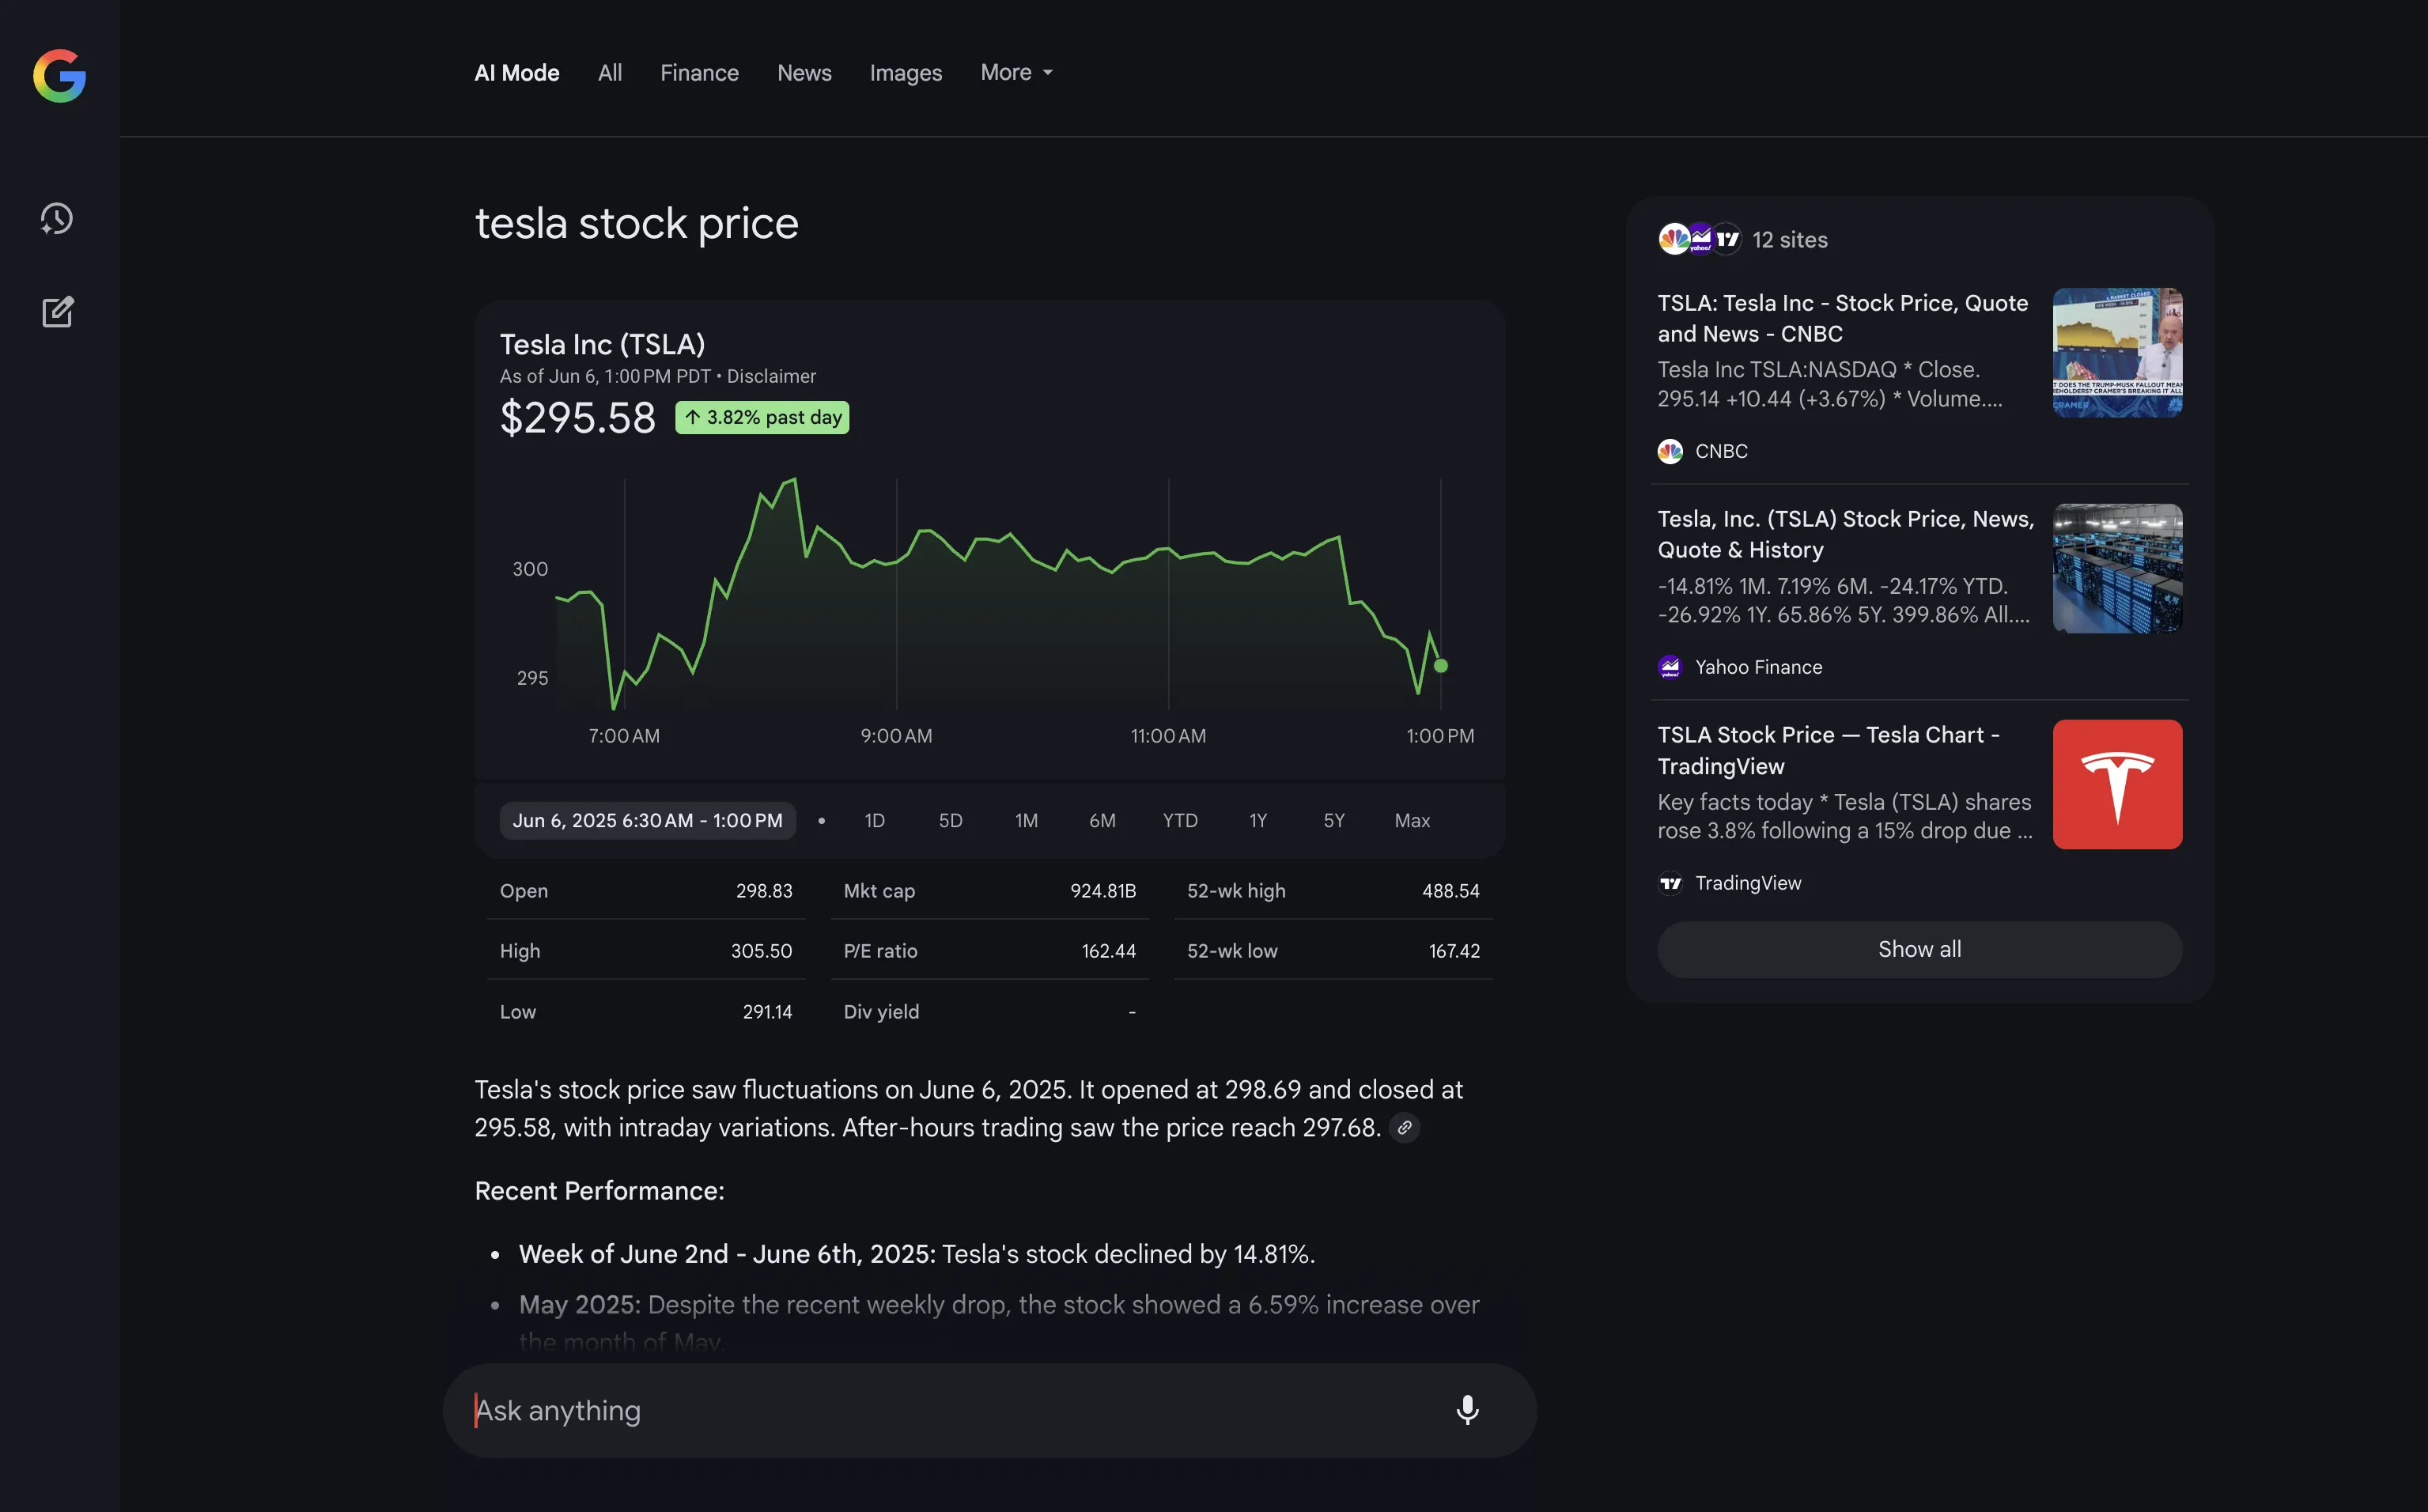Click the Google logo icon
Viewport: 2428px width, 1512px height.
tap(59, 75)
